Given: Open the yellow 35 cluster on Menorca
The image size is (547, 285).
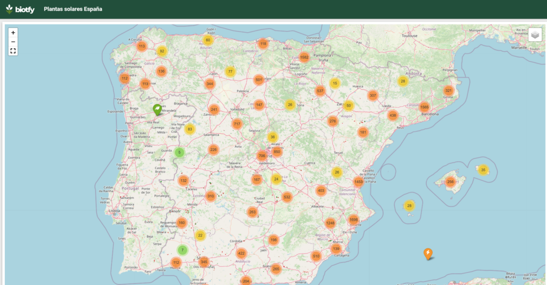Looking at the screenshot, I should (x=483, y=170).
